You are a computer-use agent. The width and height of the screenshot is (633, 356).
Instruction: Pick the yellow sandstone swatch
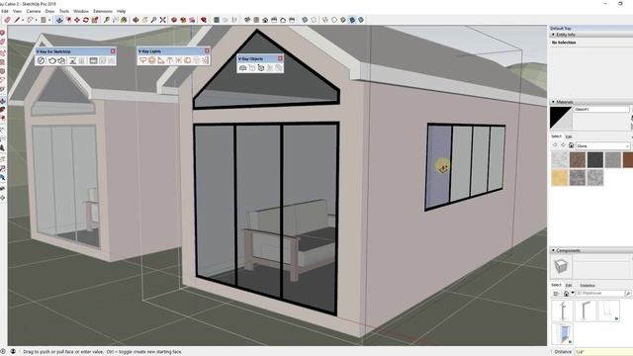[560, 177]
